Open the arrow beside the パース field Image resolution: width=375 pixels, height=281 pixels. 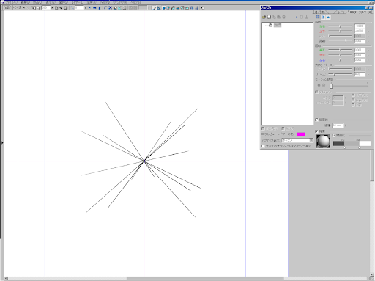368,74
